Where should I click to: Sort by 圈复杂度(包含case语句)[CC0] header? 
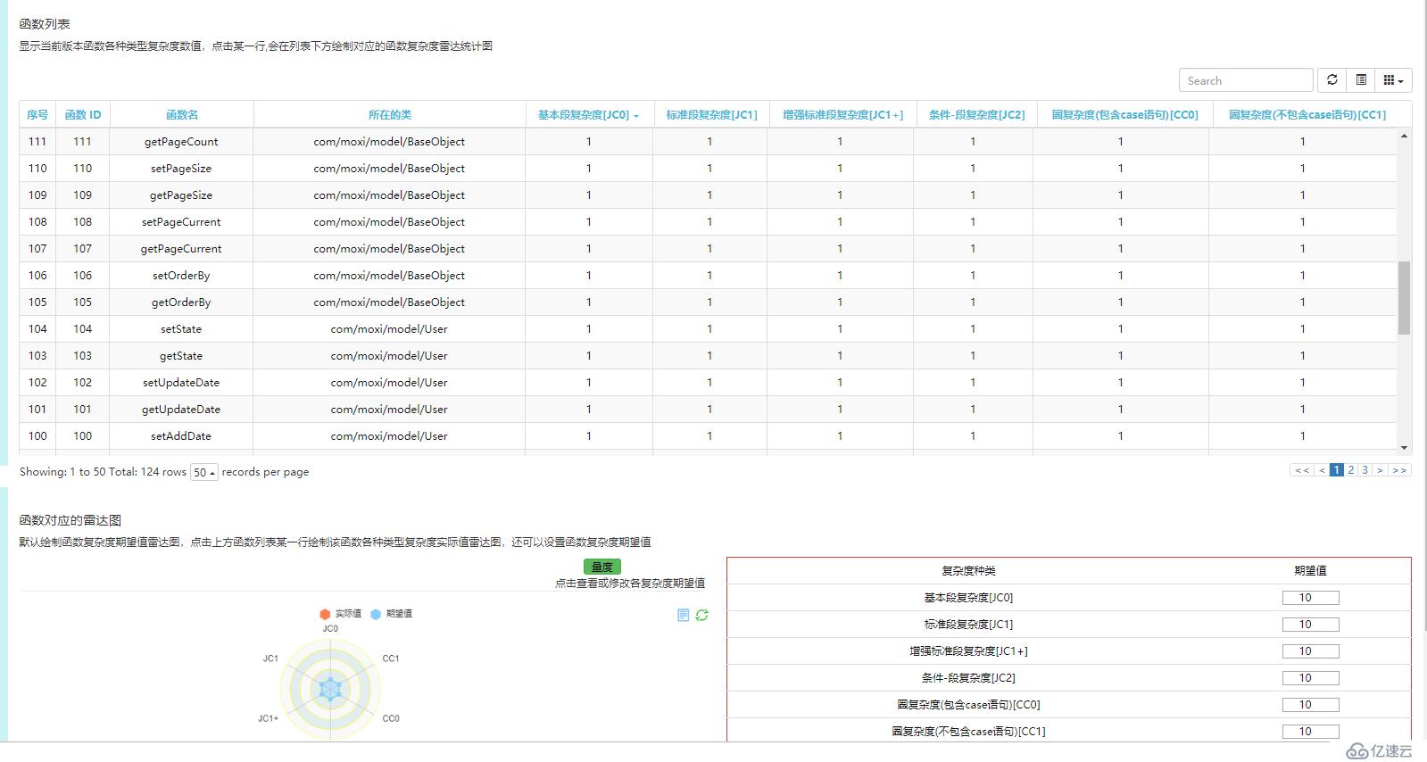(x=1124, y=115)
